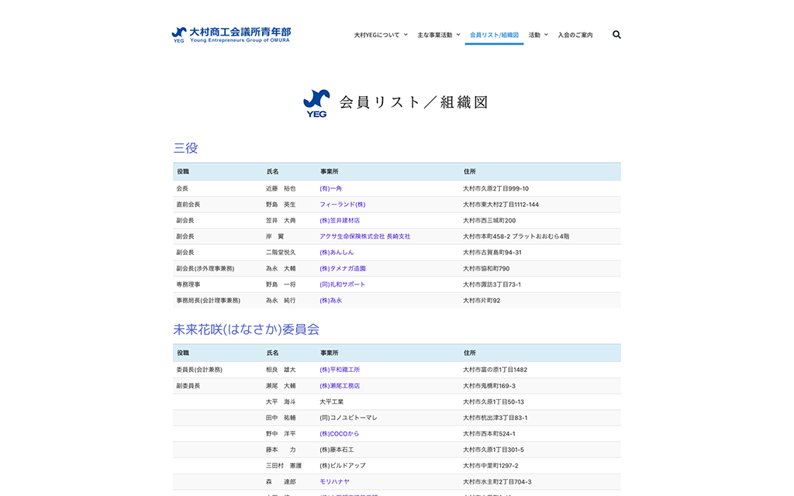Select name cell 笠井 大典
794x496 pixels.
(281, 221)
